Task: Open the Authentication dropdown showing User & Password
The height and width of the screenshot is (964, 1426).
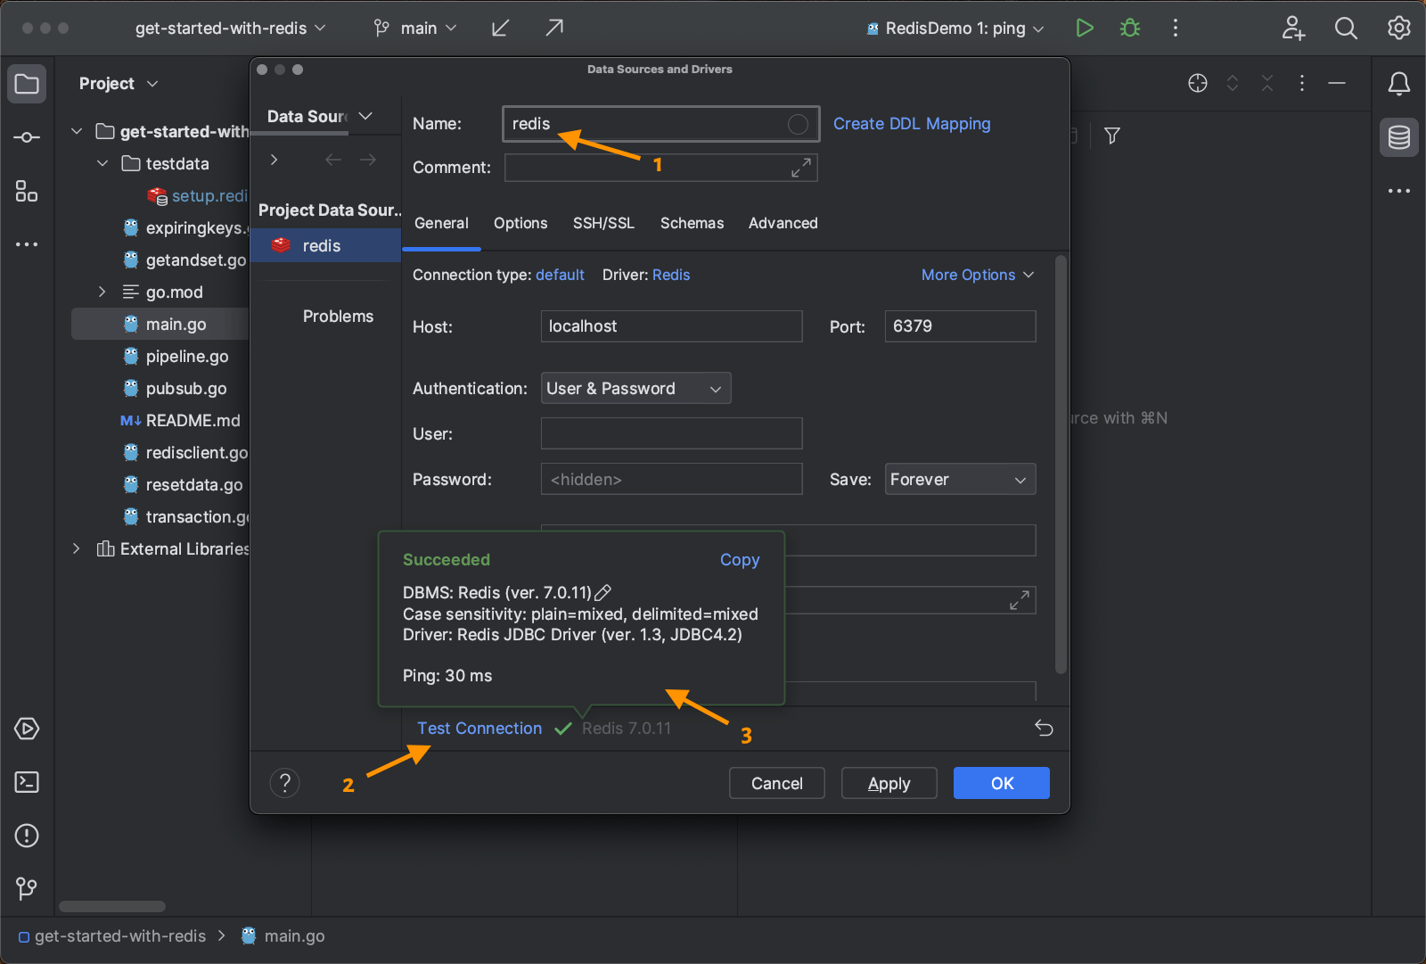Action: [635, 388]
